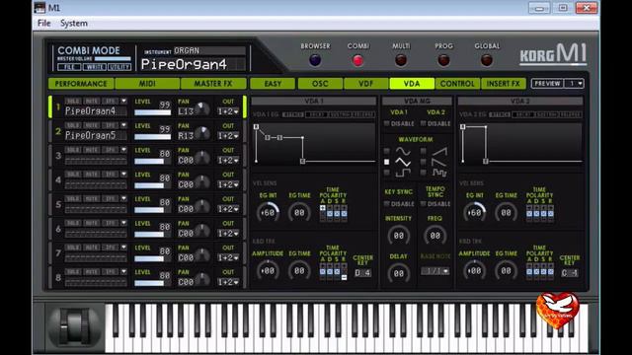
Task: Click the VDA 1 AMPLITUDE knob
Action: point(268,270)
